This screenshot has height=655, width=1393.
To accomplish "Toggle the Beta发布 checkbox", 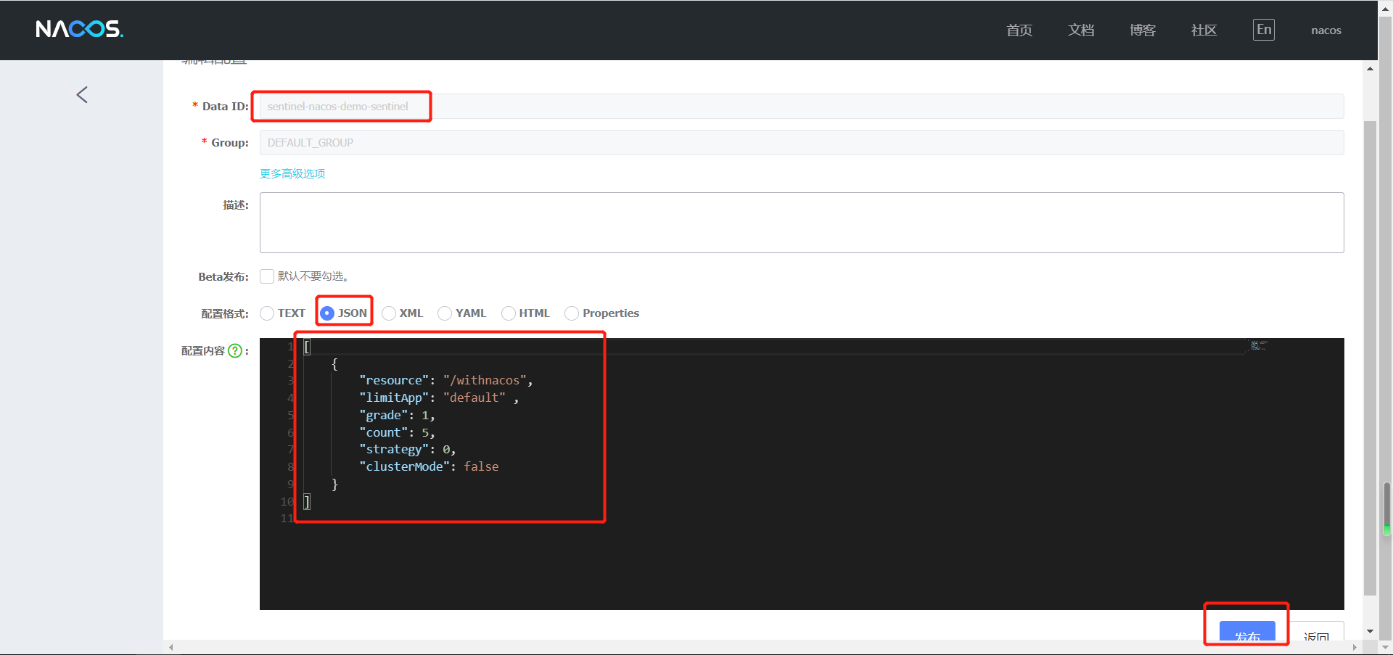I will pyautogui.click(x=267, y=276).
